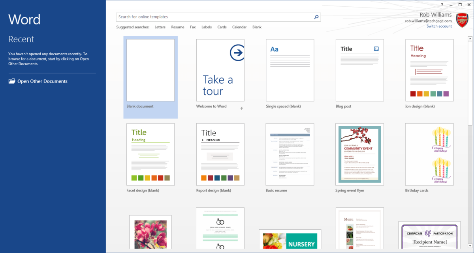This screenshot has height=253, width=474.
Task: Open the Take a tour template
Action: click(x=220, y=70)
